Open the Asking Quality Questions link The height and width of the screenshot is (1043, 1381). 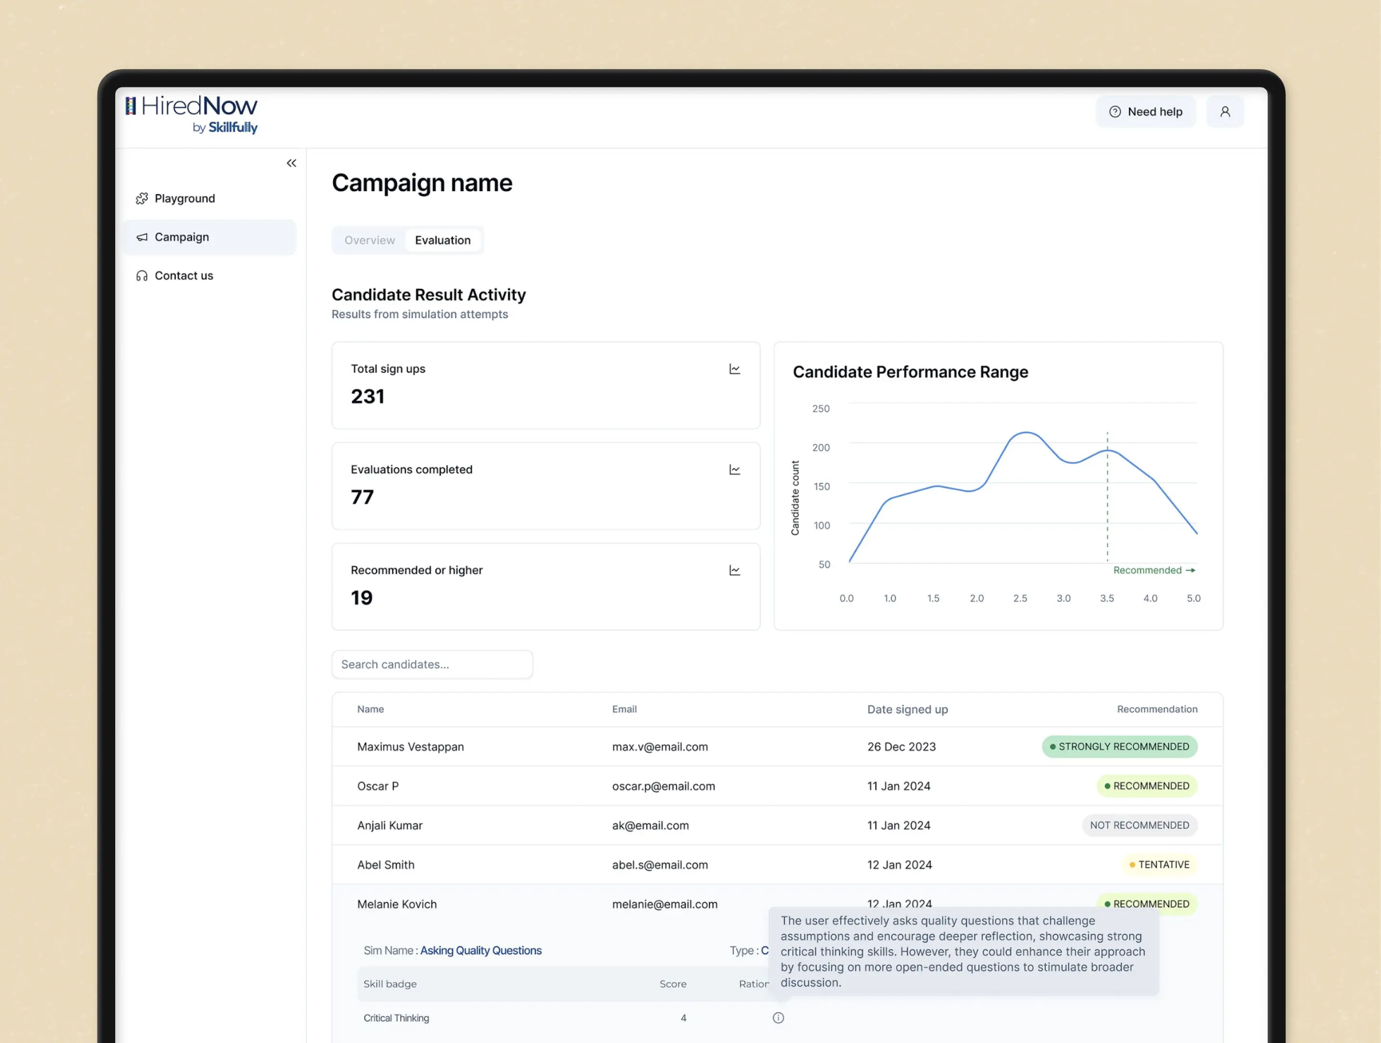point(481,951)
